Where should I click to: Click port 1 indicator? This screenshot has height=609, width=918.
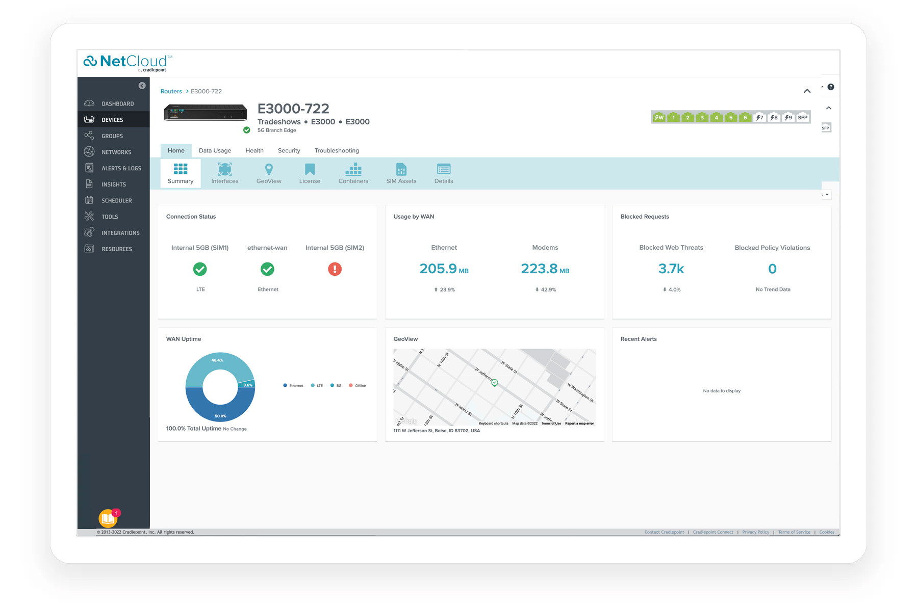tap(673, 117)
